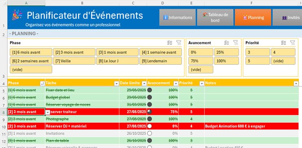
Task: Open the Avancement column filter dropdown
Action: [176, 83]
